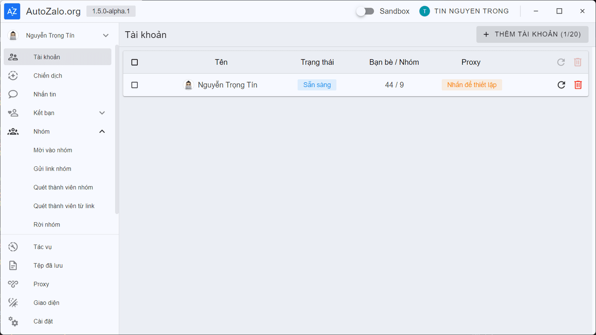Open Nhắn tin chat bubble icon
Image resolution: width=596 pixels, height=335 pixels.
13,94
